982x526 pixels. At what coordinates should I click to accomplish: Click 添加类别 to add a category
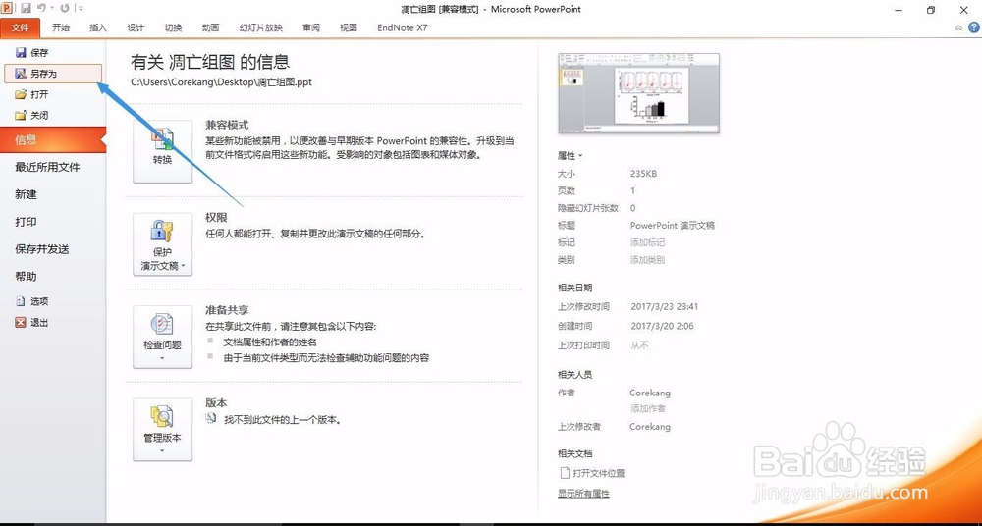pyautogui.click(x=647, y=260)
